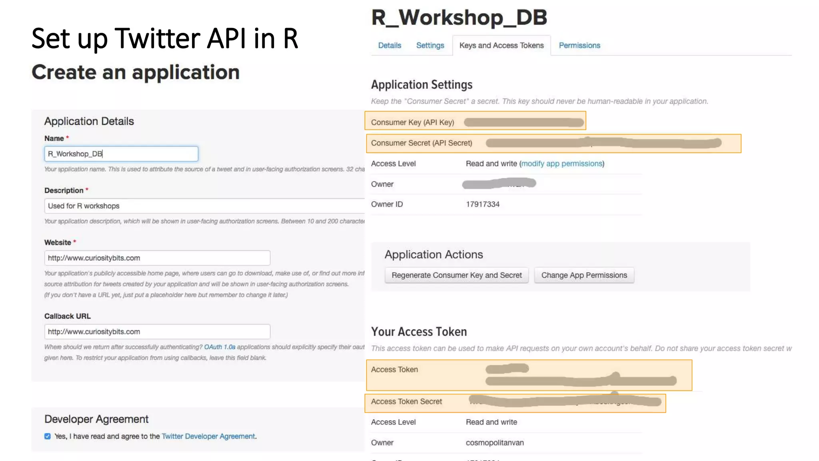Click Regenerate Consumer Key and Secret button

pos(457,275)
